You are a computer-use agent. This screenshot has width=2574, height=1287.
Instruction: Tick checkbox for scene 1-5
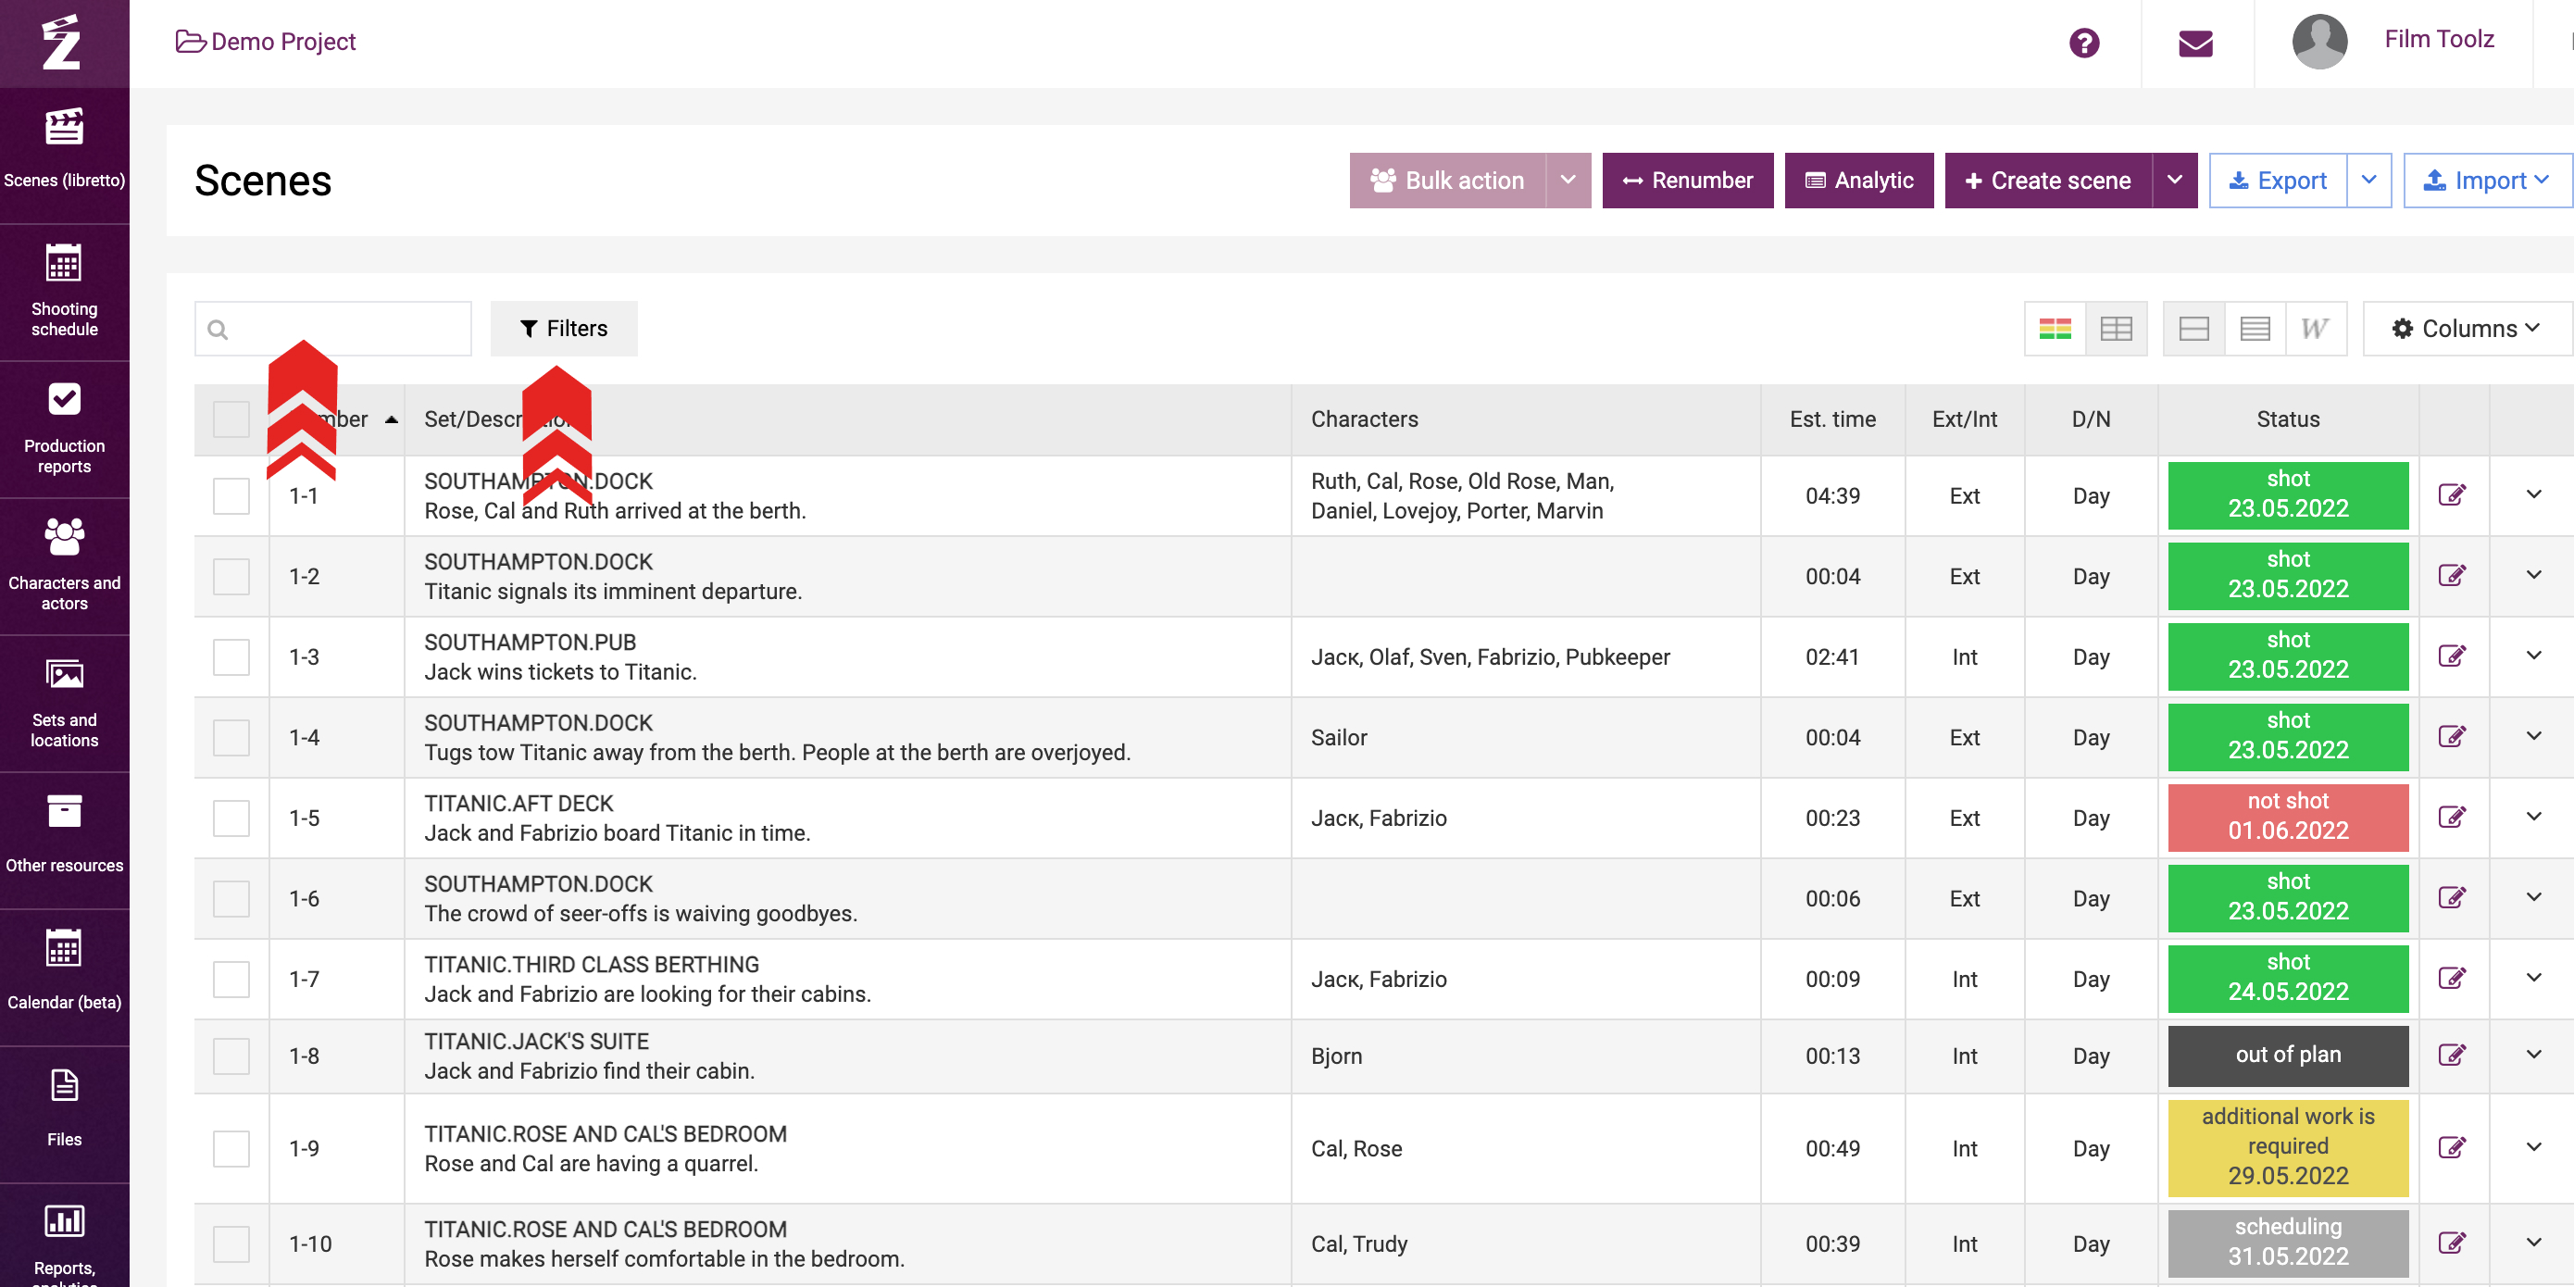pos(231,818)
